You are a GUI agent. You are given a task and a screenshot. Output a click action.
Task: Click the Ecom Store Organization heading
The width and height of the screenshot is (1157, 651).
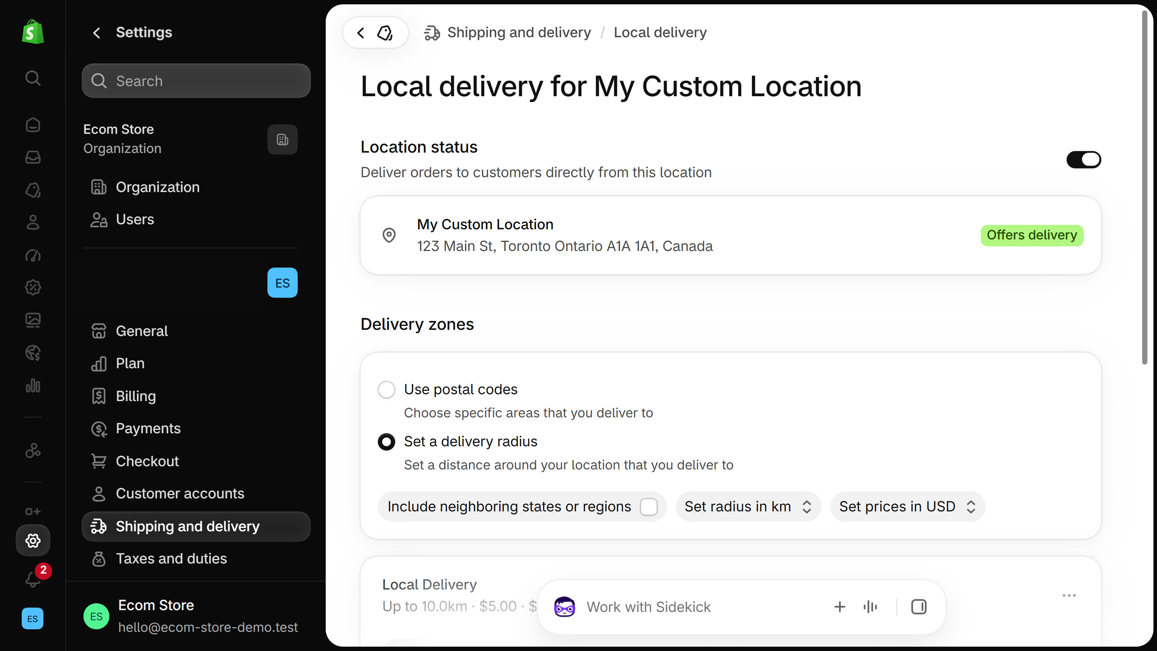pyautogui.click(x=122, y=139)
